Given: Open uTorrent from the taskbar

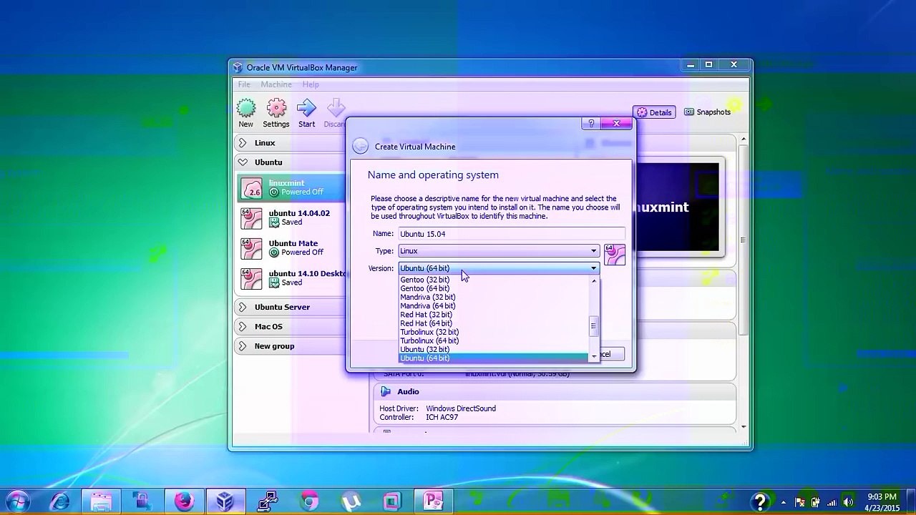Looking at the screenshot, I should click(x=351, y=501).
